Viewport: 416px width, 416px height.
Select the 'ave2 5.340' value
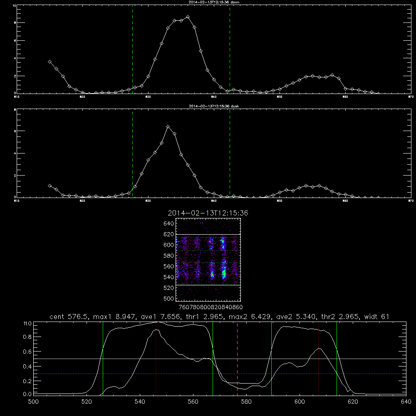tap(296, 317)
